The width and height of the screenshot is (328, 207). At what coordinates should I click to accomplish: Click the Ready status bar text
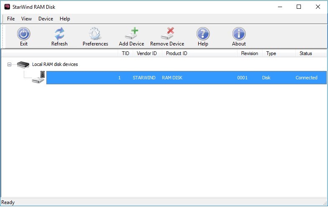tap(8, 202)
